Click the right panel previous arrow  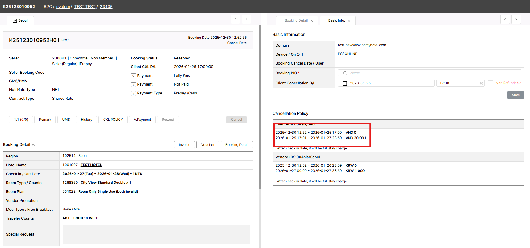505,19
